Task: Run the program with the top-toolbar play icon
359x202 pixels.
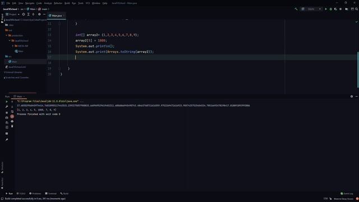Action: point(326,9)
